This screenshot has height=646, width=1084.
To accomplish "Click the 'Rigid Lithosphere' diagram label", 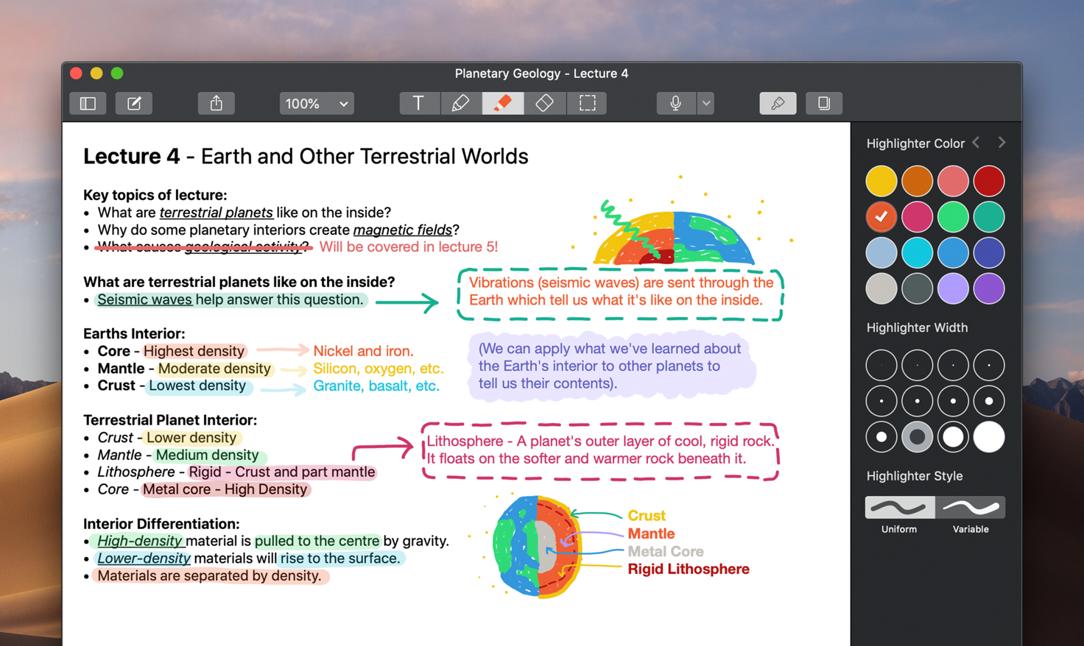I will tap(689, 569).
